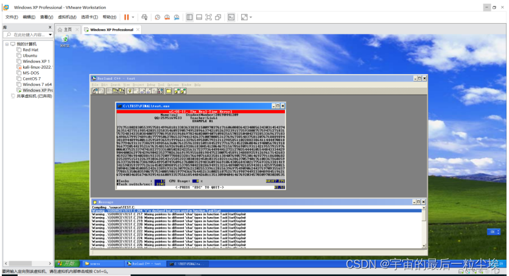Open the power options dropdown beside pause icon
This screenshot has height=276, width=509.
(133, 17)
